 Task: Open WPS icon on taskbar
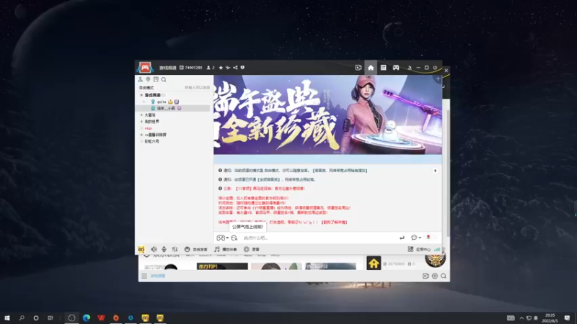(x=101, y=318)
